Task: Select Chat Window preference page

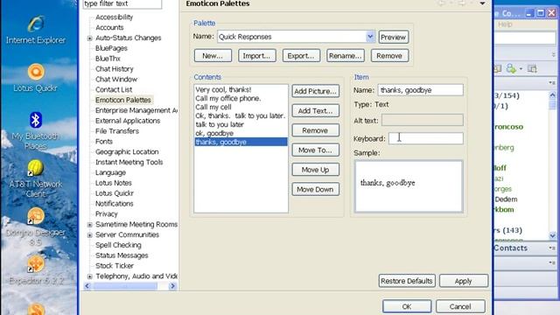Action: click(x=116, y=80)
